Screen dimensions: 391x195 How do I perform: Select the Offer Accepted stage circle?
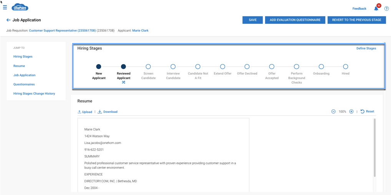pos(272,66)
